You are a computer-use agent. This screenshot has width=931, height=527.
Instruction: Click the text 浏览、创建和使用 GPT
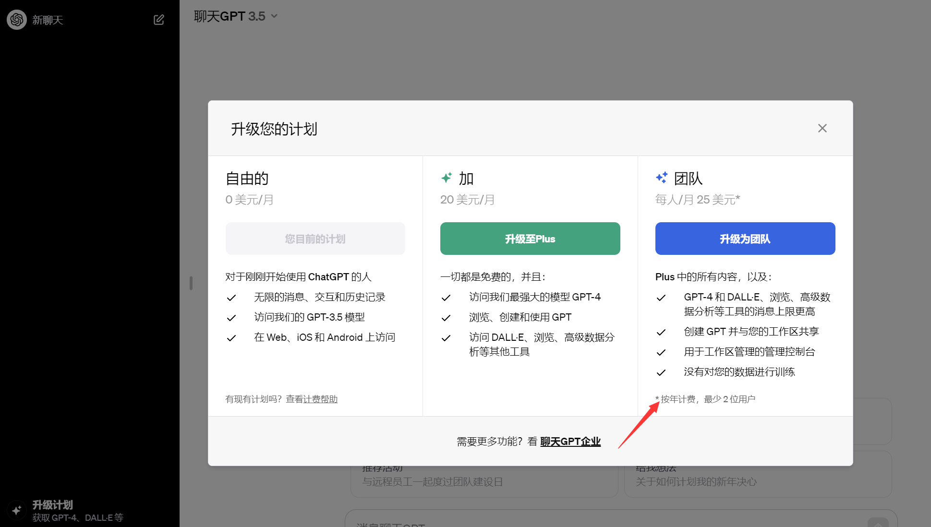coord(520,317)
